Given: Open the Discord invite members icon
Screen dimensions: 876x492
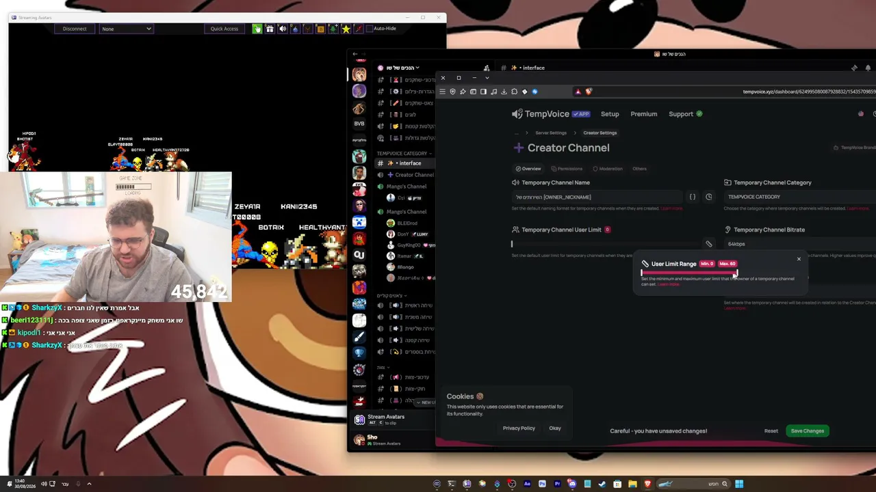Looking at the screenshot, I should (x=487, y=68).
